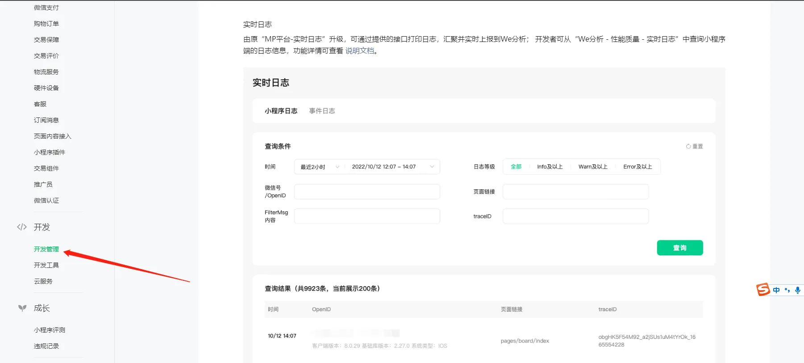Click page link pages/board/index
The height and width of the screenshot is (363, 804).
(x=525, y=341)
